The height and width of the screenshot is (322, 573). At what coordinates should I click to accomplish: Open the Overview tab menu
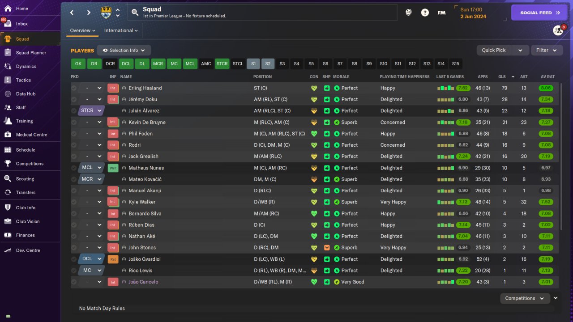[x=83, y=30]
